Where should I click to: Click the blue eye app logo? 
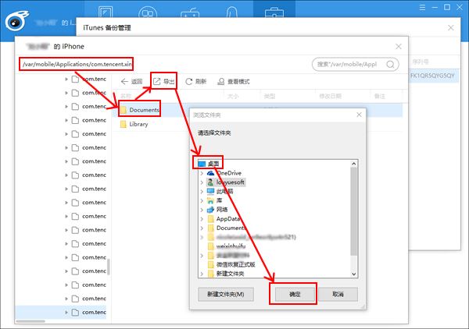point(16,20)
